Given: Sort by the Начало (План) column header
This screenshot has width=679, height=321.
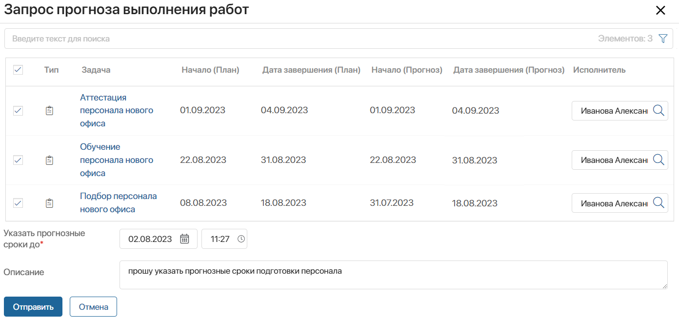Looking at the screenshot, I should point(210,70).
